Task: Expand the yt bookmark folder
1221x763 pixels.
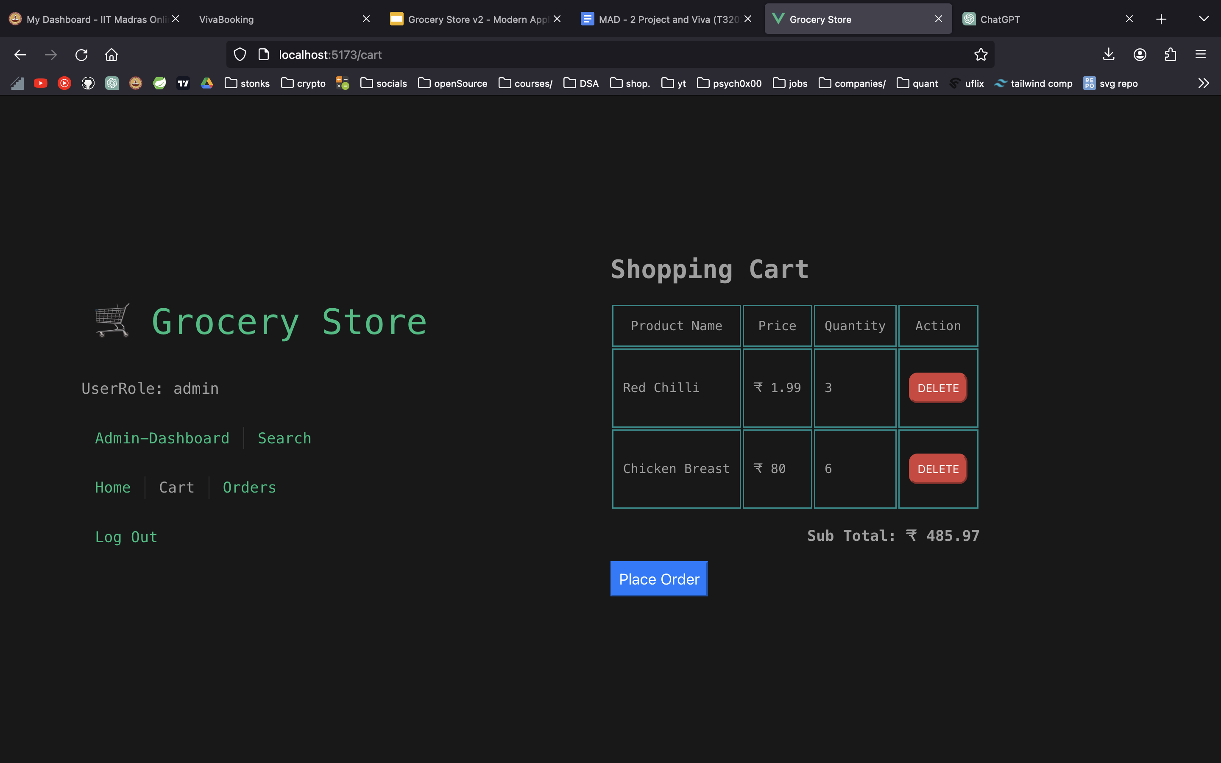Action: click(674, 83)
